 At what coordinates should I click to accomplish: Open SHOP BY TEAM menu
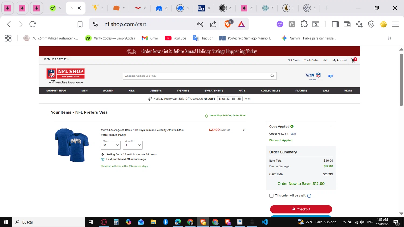pyautogui.click(x=56, y=91)
